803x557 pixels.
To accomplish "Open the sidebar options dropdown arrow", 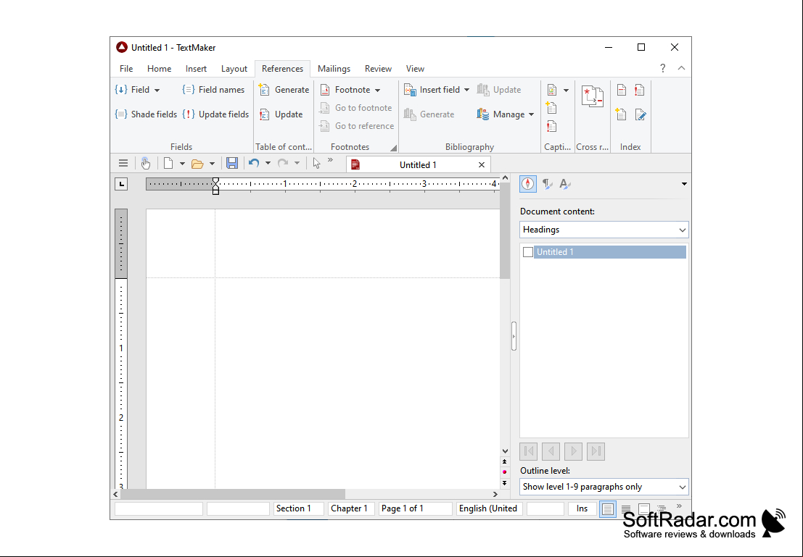I will point(684,184).
